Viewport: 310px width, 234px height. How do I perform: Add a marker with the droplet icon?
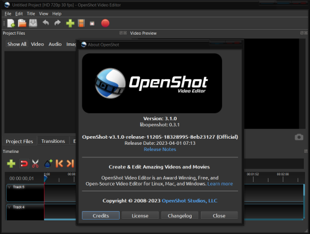click(x=48, y=163)
